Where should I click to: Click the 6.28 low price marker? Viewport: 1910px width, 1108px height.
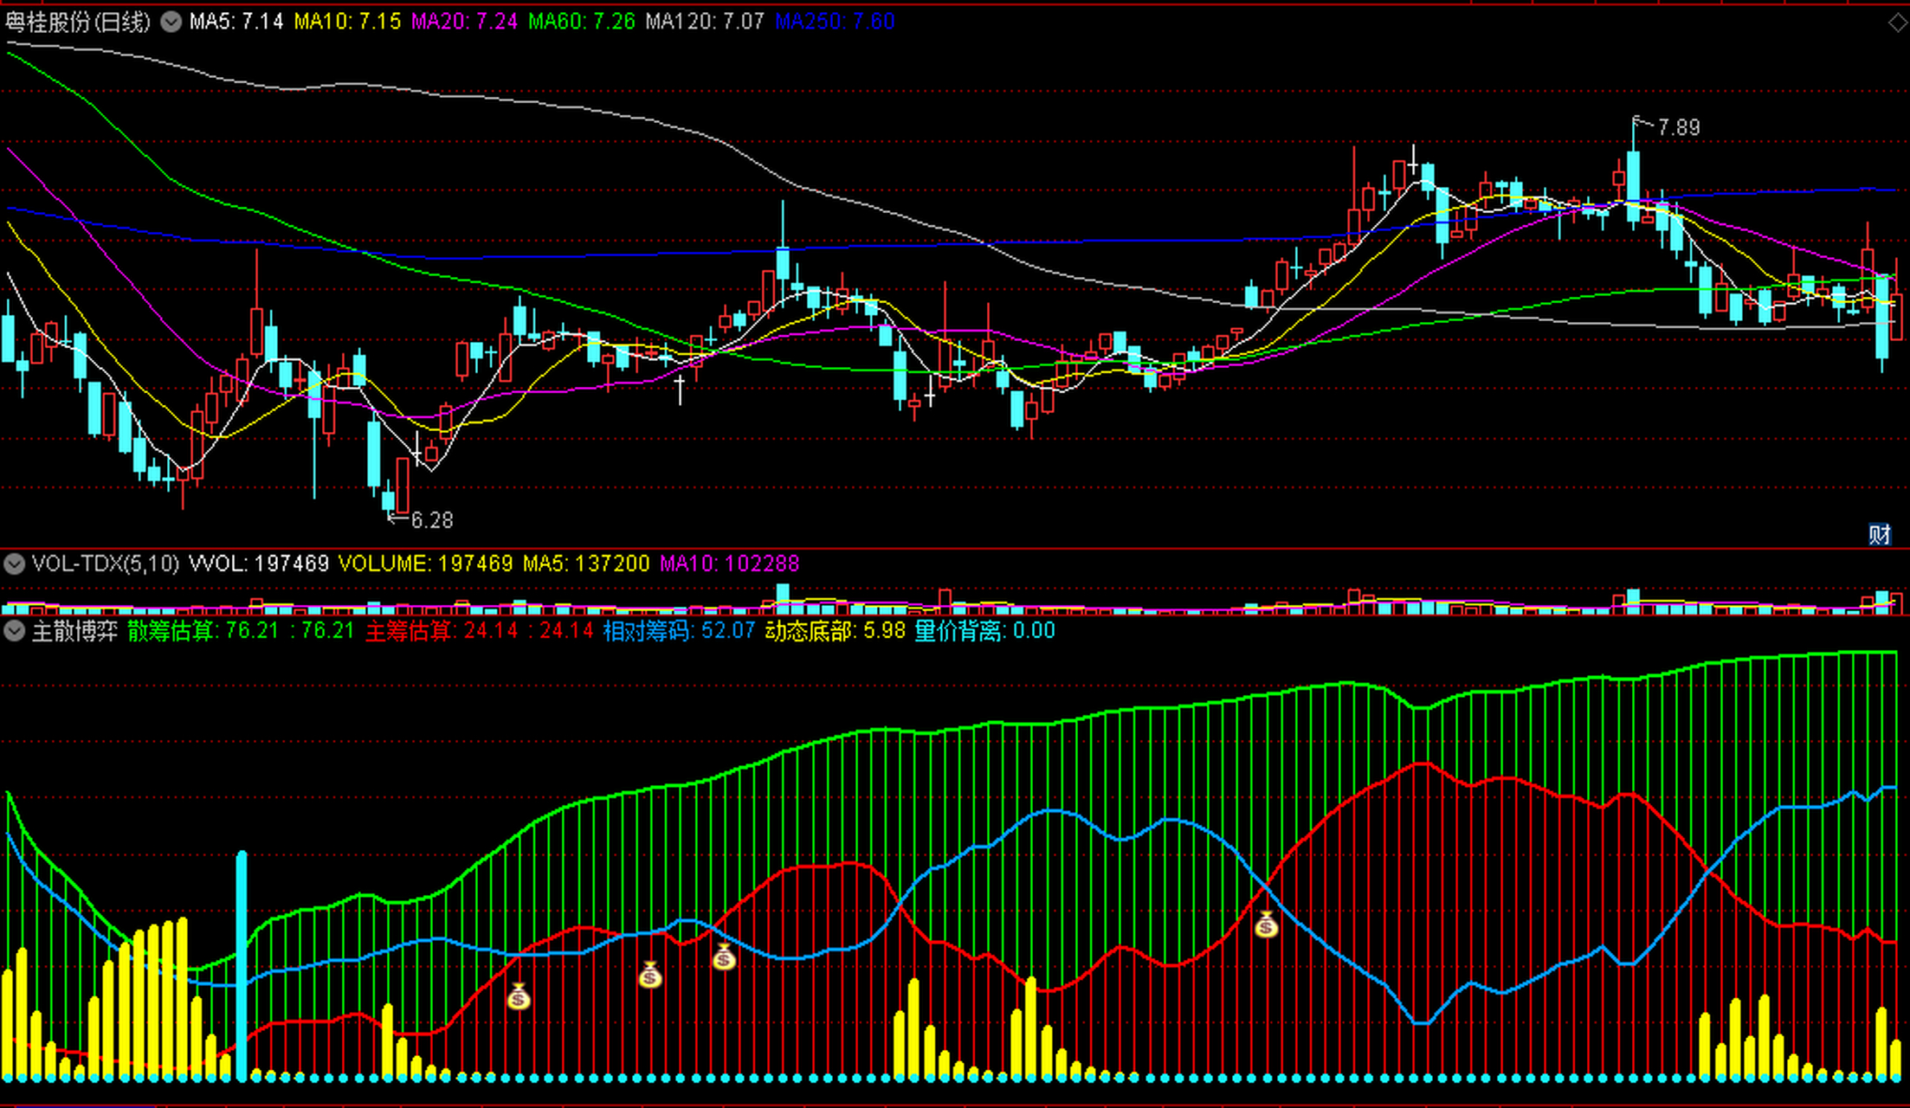click(431, 520)
